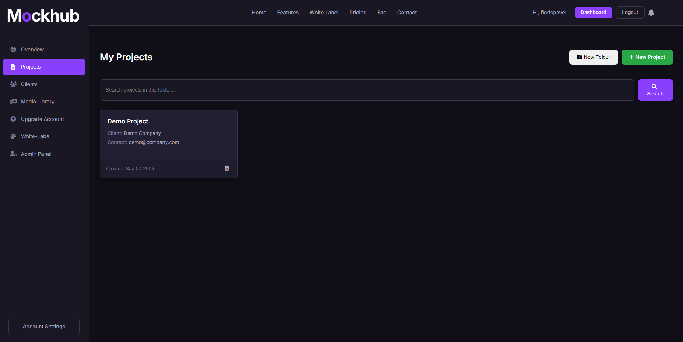Click the notification bell icon
The image size is (683, 342).
(651, 12)
